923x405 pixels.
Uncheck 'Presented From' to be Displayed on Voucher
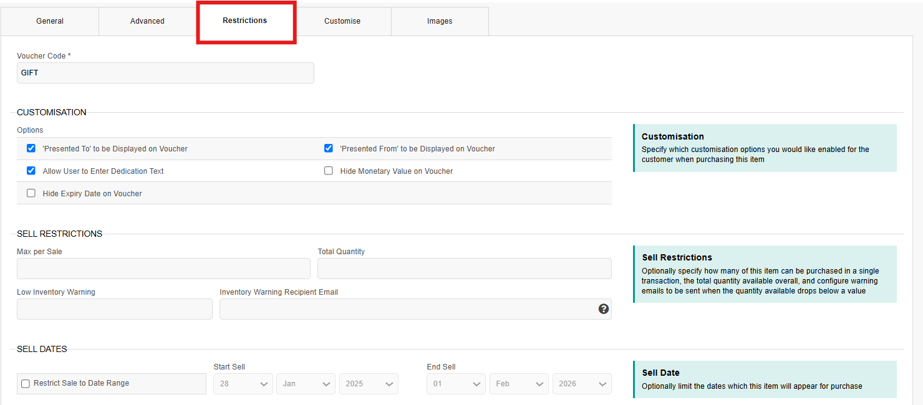(329, 148)
